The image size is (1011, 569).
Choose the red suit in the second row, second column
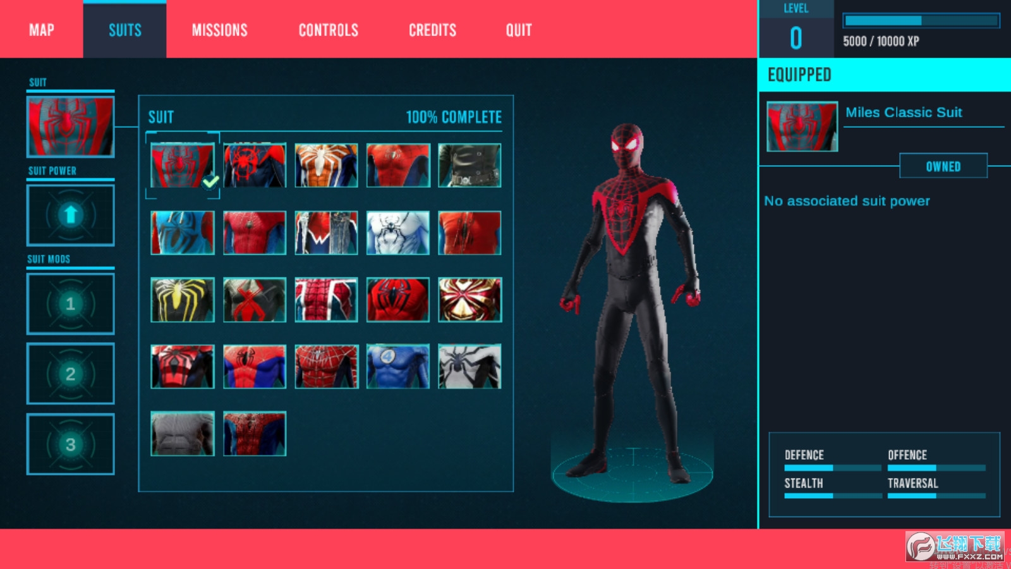coord(255,233)
